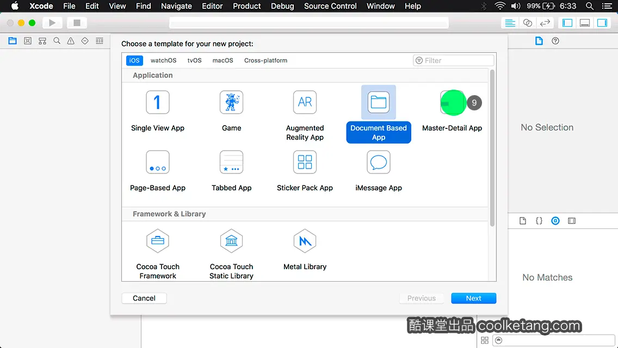This screenshot has height=348, width=618.
Task: Open the Cross-platform tab
Action: pos(265,60)
